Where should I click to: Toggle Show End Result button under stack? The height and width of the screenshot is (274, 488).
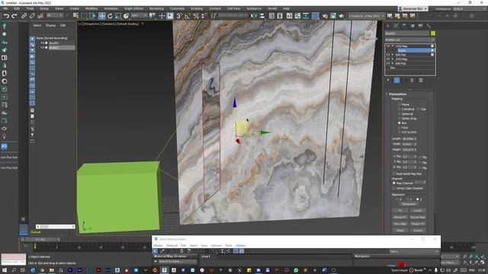[x=396, y=81]
